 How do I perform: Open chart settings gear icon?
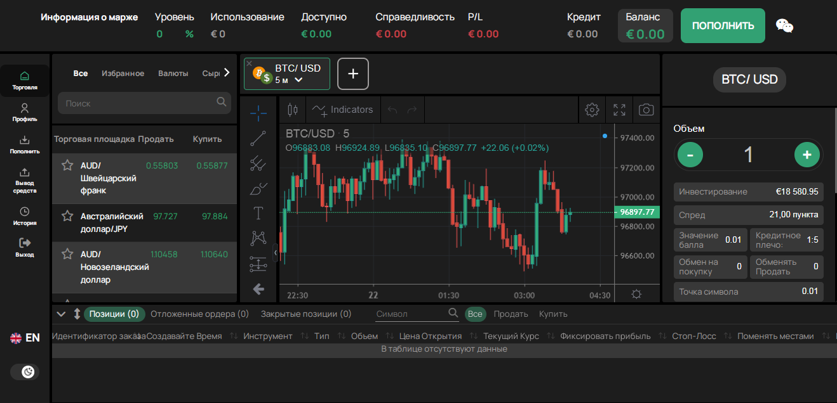592,110
